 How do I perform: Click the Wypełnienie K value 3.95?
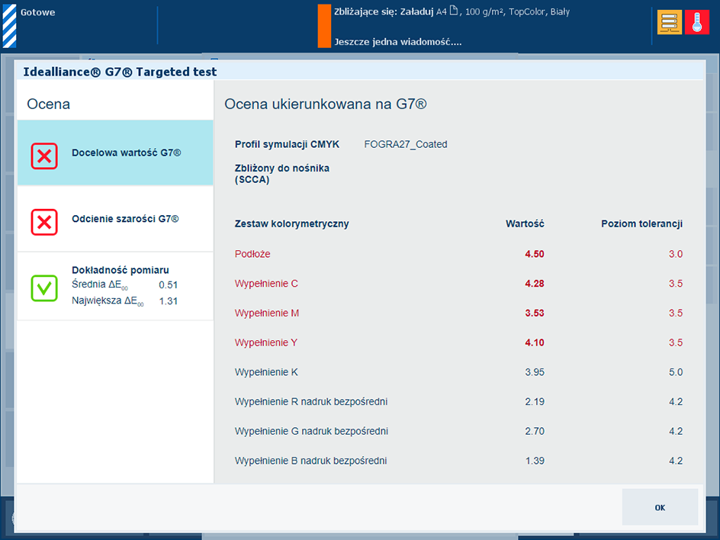535,372
